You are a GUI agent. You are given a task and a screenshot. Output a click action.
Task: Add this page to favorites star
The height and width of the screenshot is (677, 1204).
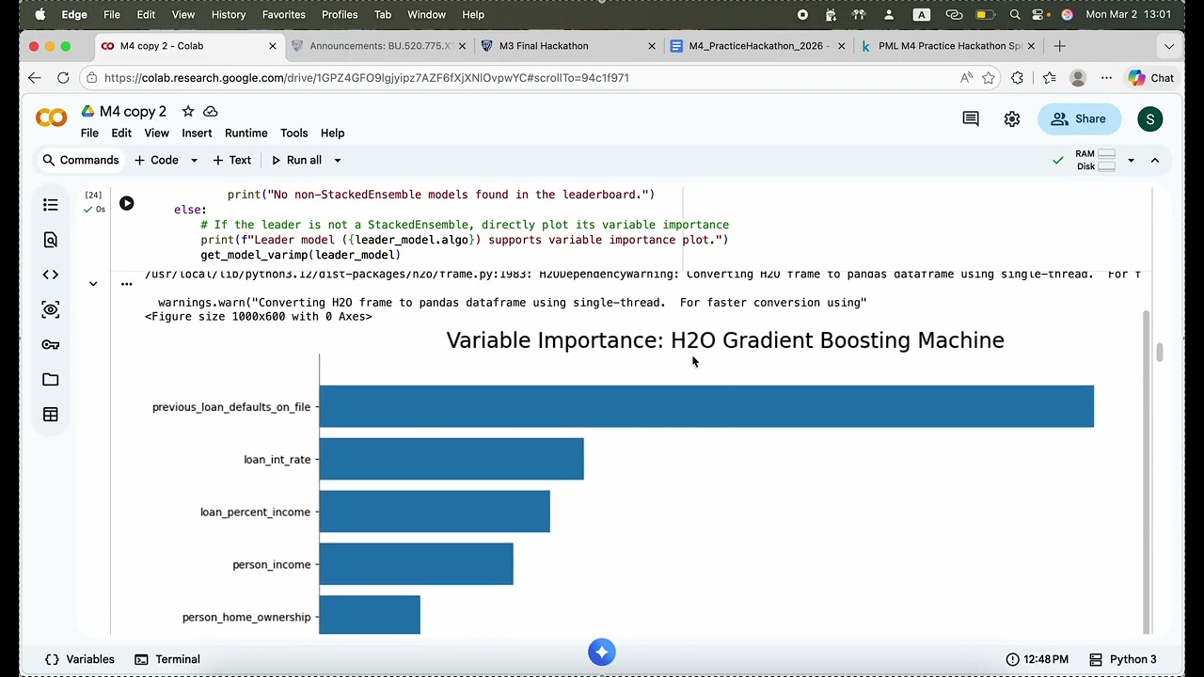click(x=989, y=78)
